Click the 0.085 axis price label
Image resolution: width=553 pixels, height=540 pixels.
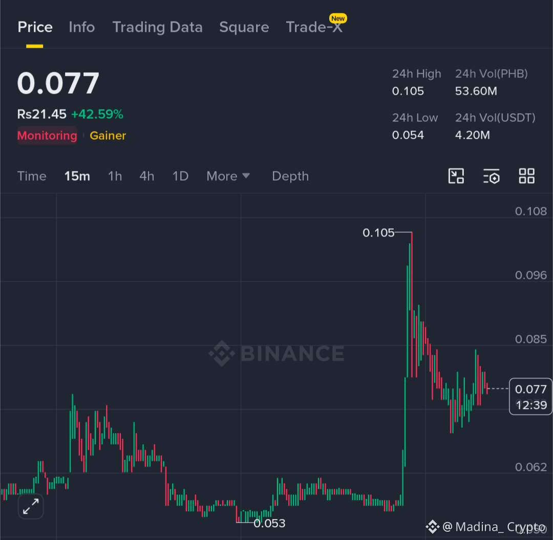531,339
